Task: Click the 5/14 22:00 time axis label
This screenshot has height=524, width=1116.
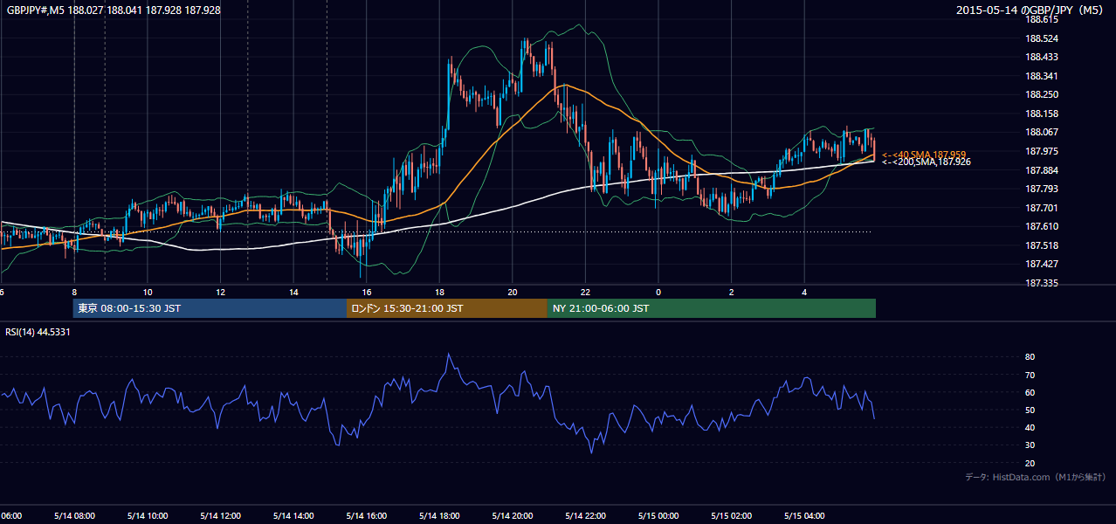Action: [x=585, y=515]
